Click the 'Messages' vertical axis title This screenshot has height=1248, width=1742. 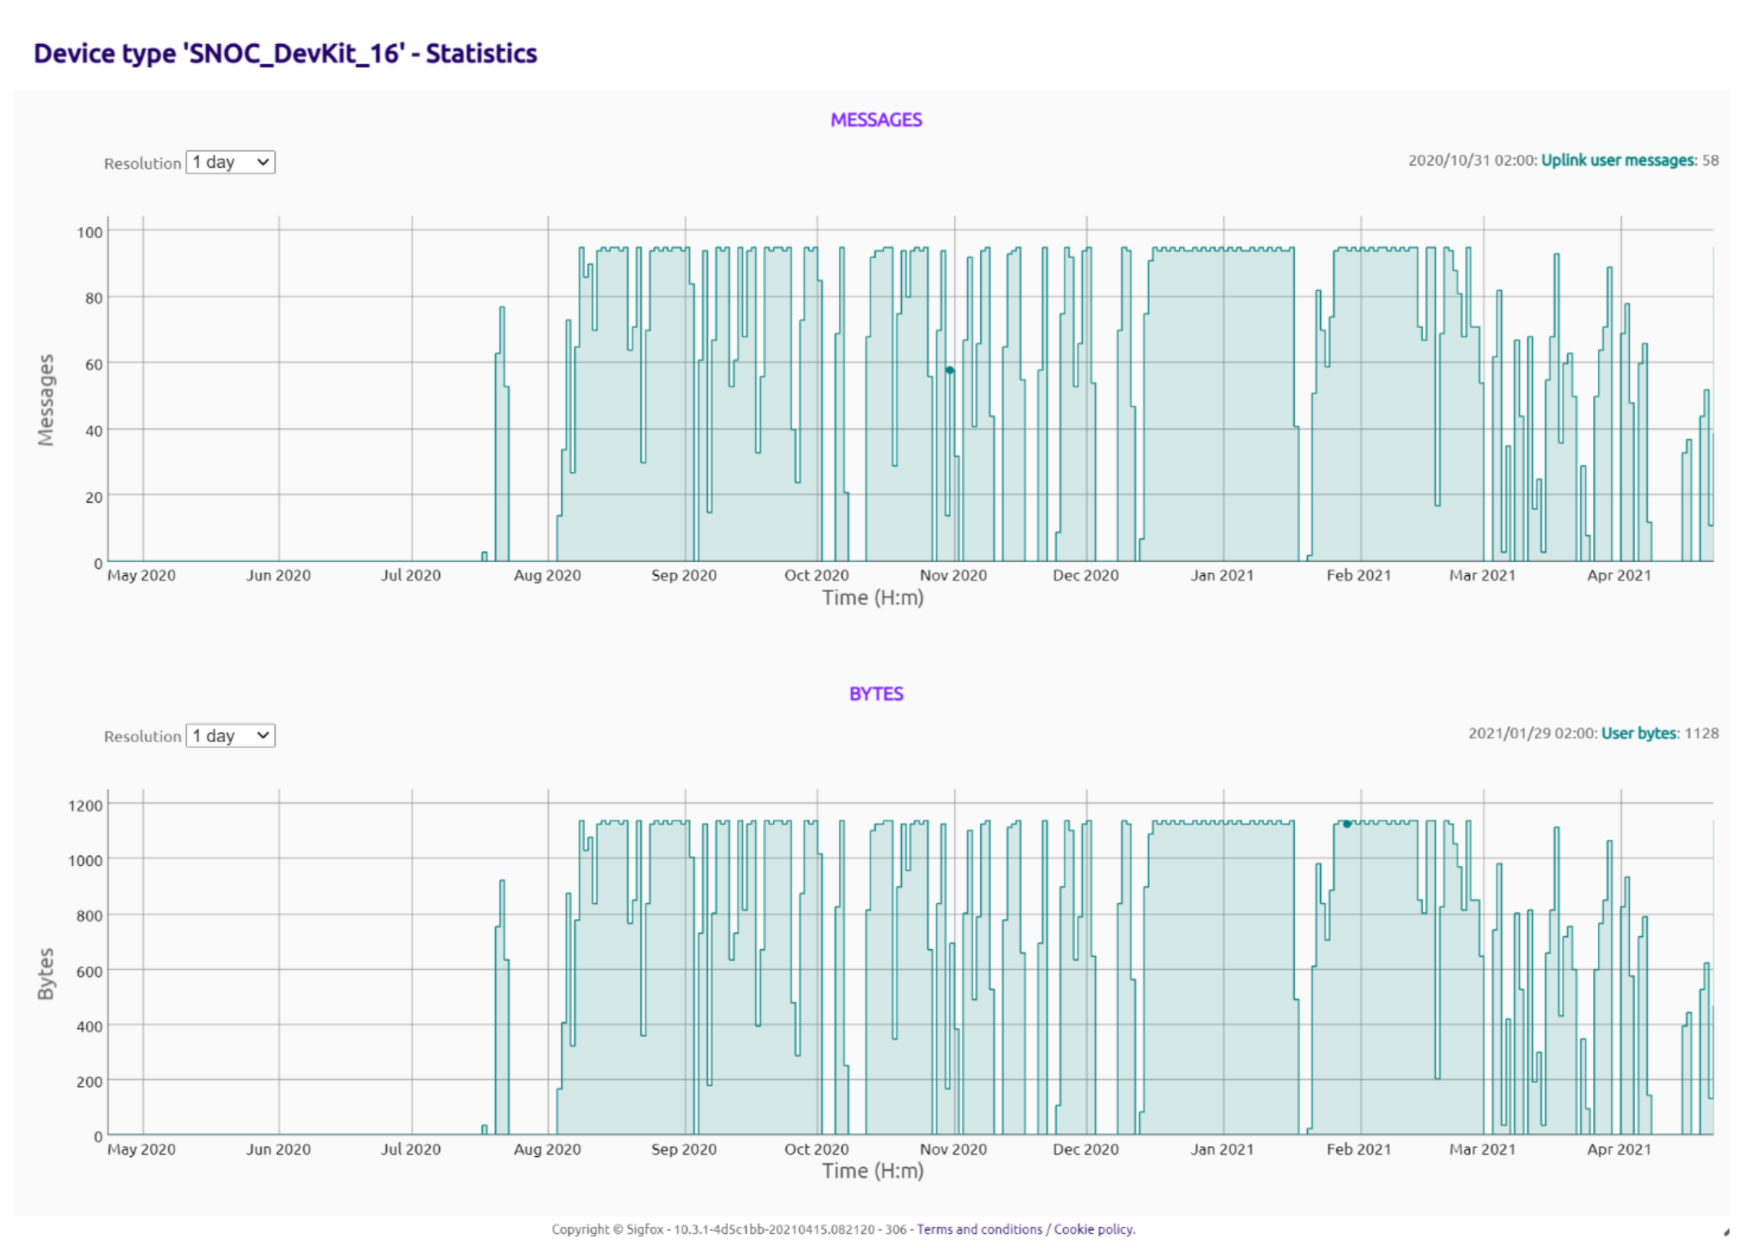[46, 399]
